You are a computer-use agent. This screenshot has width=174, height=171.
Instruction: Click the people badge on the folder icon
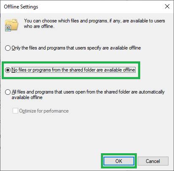8,28
